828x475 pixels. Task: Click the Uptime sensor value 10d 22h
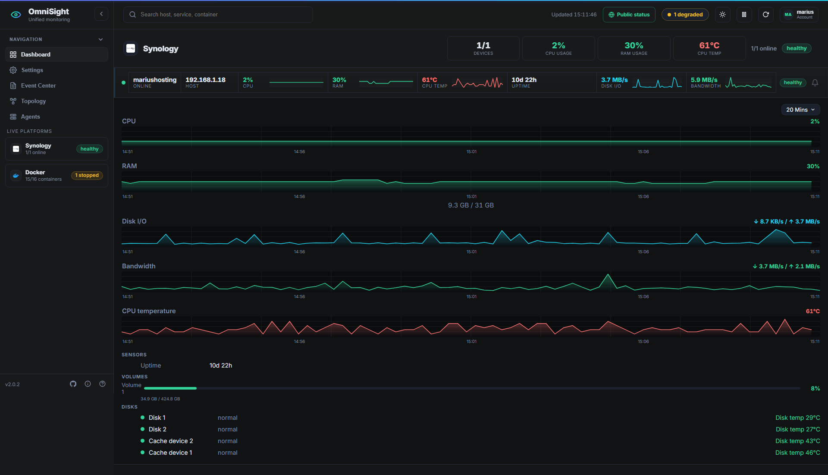coord(221,366)
